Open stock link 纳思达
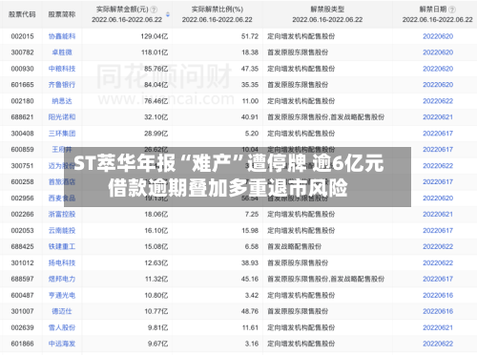 pyautogui.click(x=62, y=101)
